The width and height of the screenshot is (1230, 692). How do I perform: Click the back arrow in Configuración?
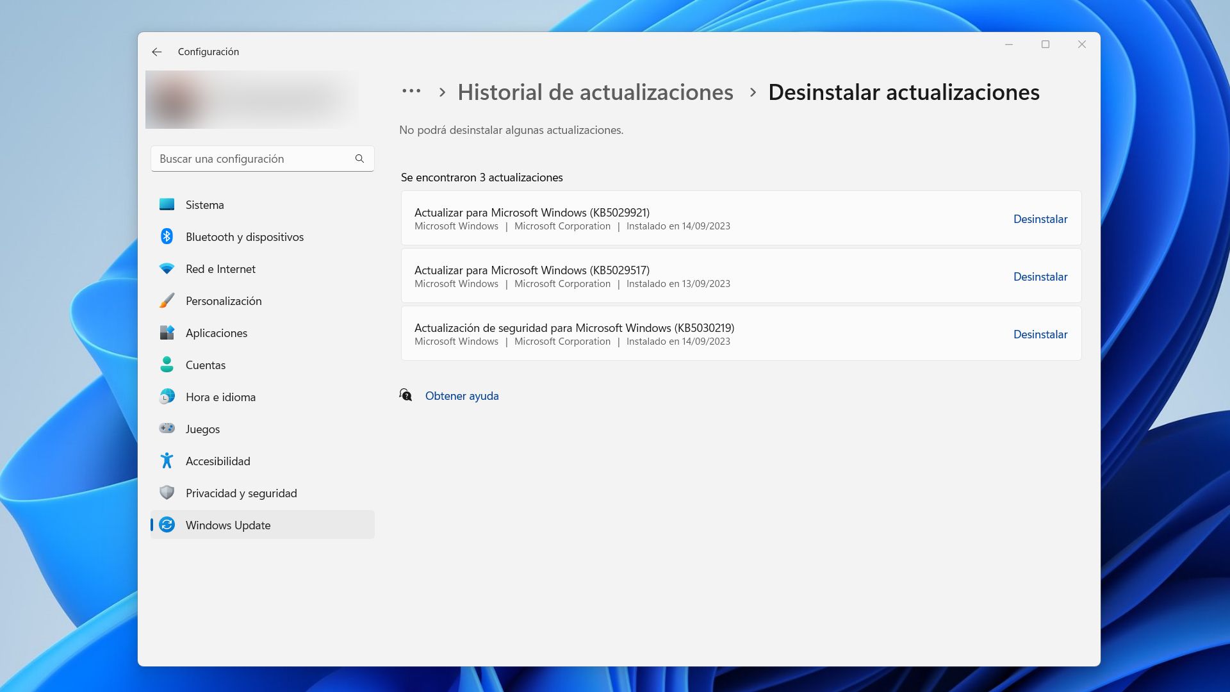click(158, 51)
